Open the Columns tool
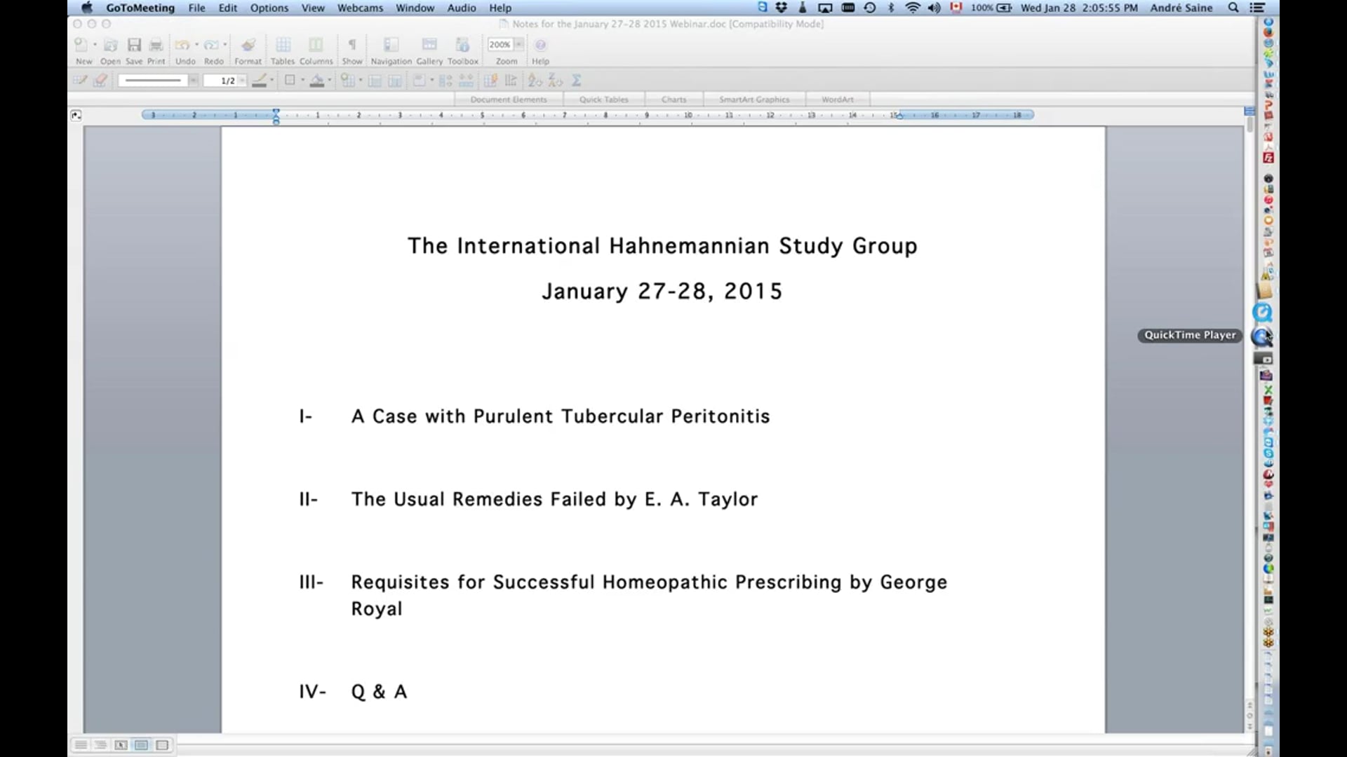Image resolution: width=1347 pixels, height=757 pixels. [x=316, y=44]
